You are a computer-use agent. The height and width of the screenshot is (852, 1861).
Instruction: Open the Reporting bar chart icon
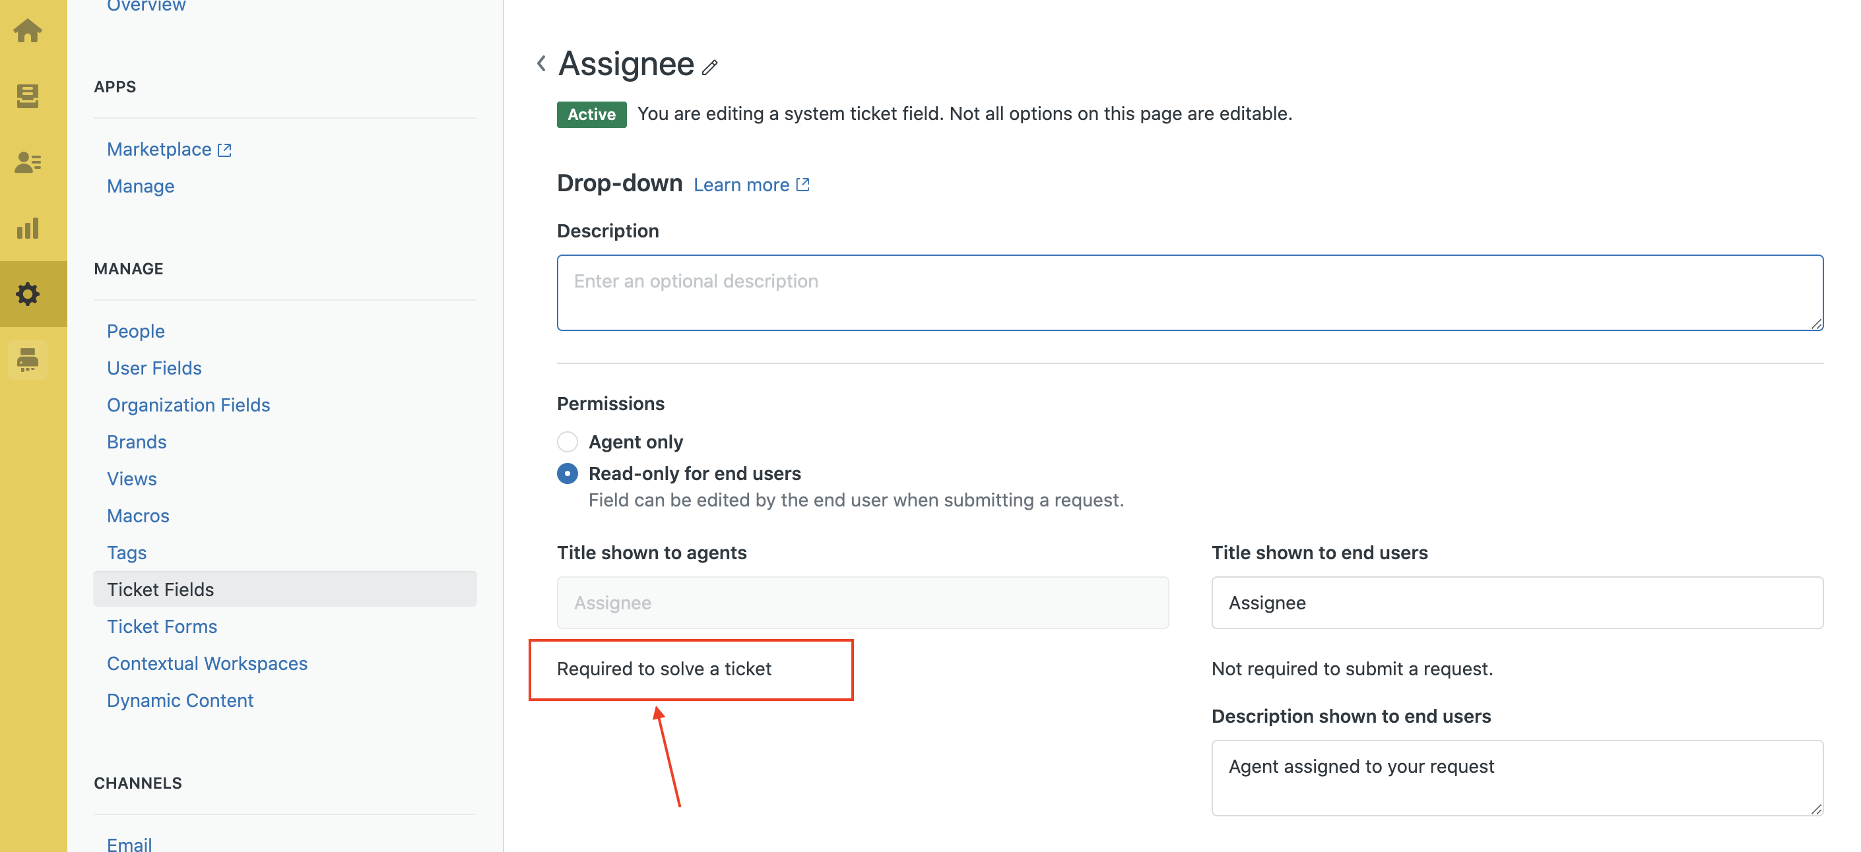click(x=28, y=228)
